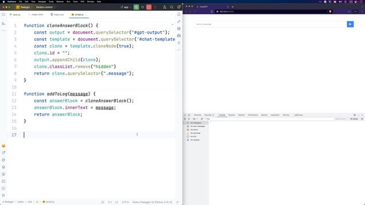
Task: Switch to DevTools Network tab
Action: click(241, 115)
